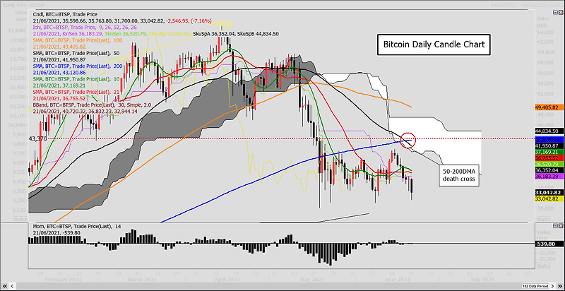Select the Cndl, BTC=BTSP, Trade Price legend

(66, 15)
